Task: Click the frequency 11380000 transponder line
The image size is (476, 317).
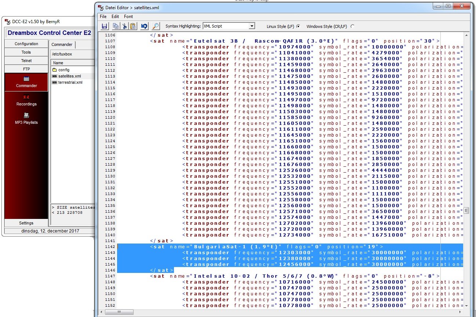Action: point(322,58)
